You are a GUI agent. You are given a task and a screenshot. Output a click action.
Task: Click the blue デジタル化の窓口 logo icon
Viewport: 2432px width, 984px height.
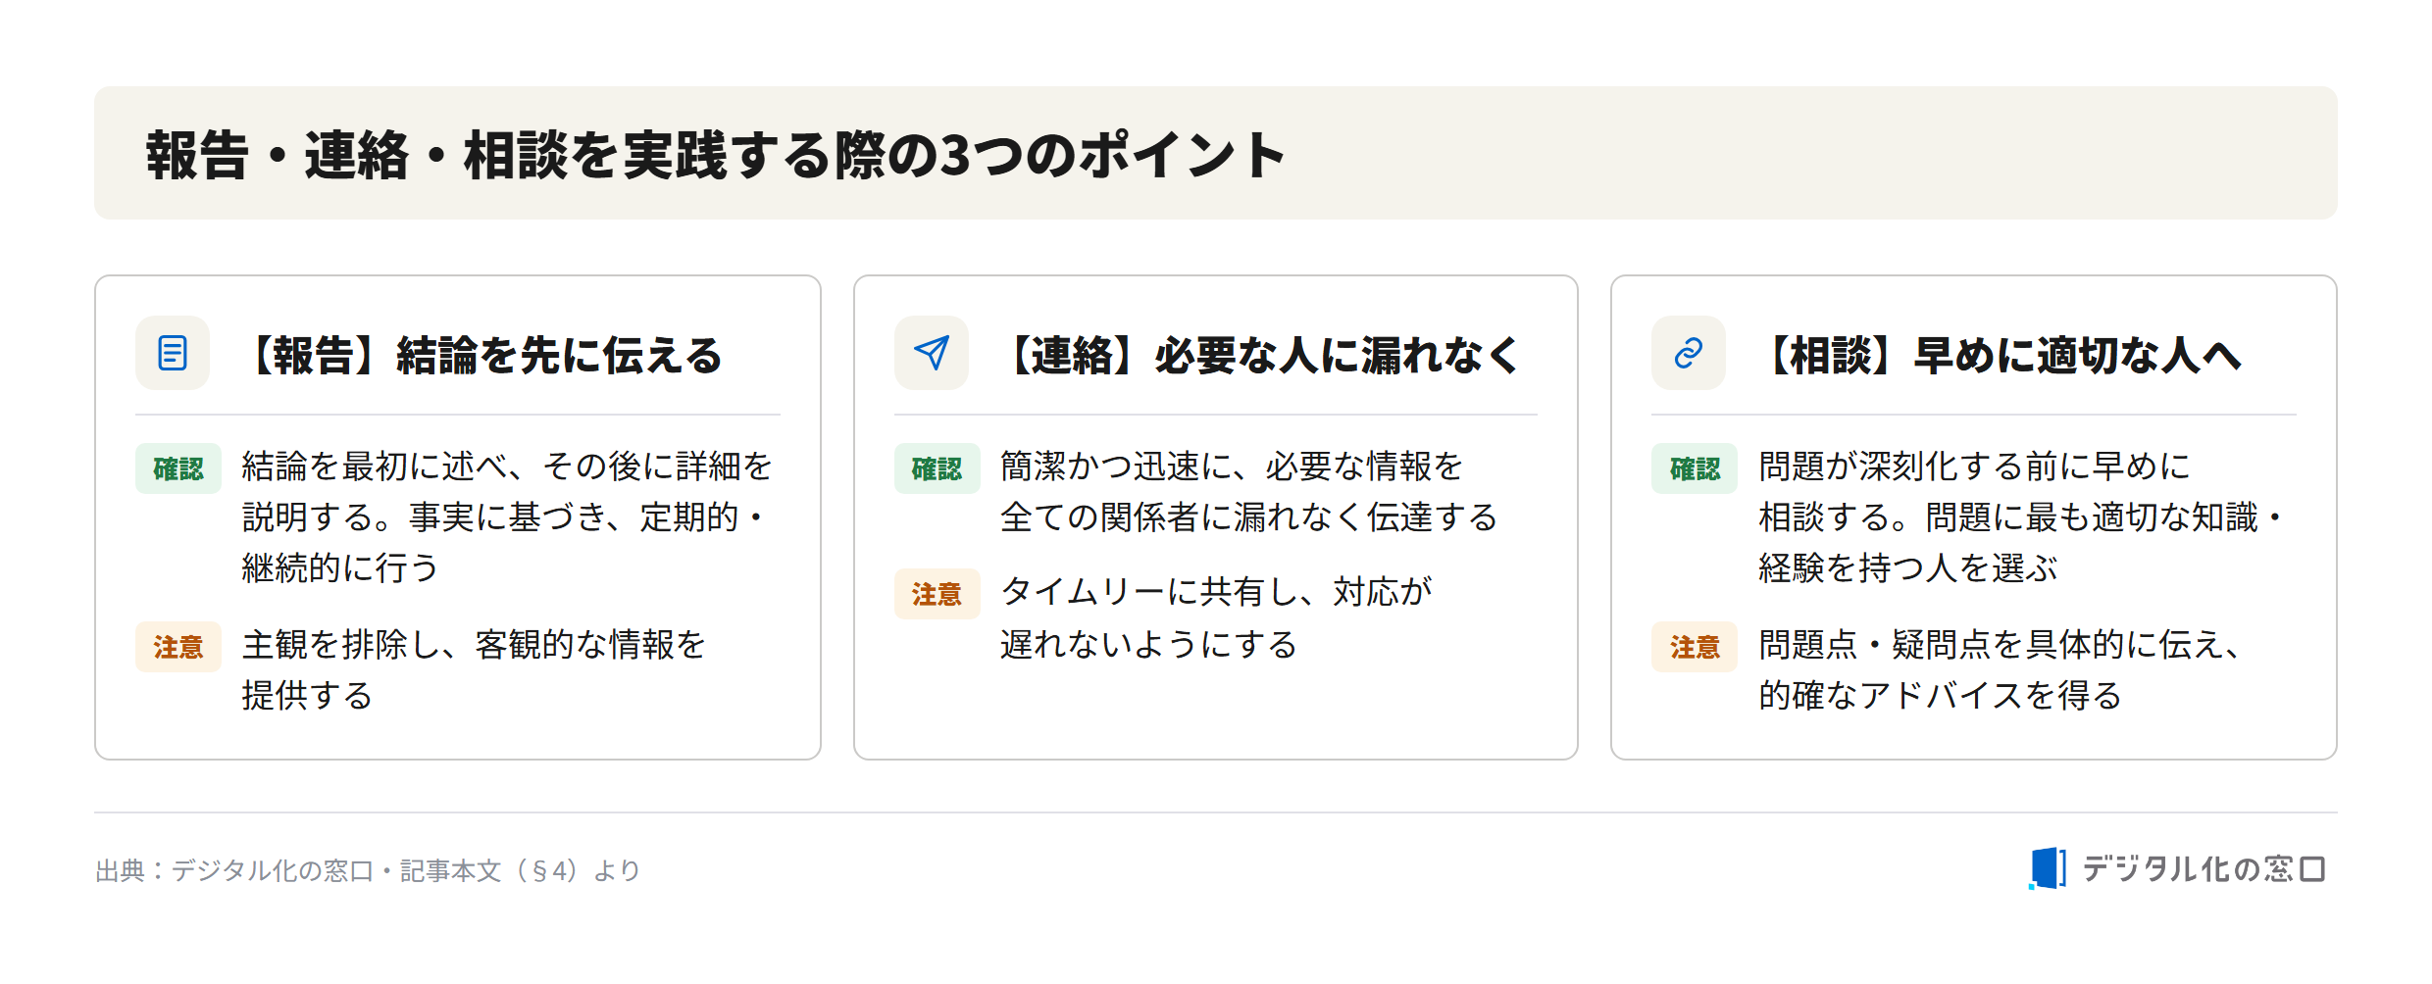(2048, 868)
